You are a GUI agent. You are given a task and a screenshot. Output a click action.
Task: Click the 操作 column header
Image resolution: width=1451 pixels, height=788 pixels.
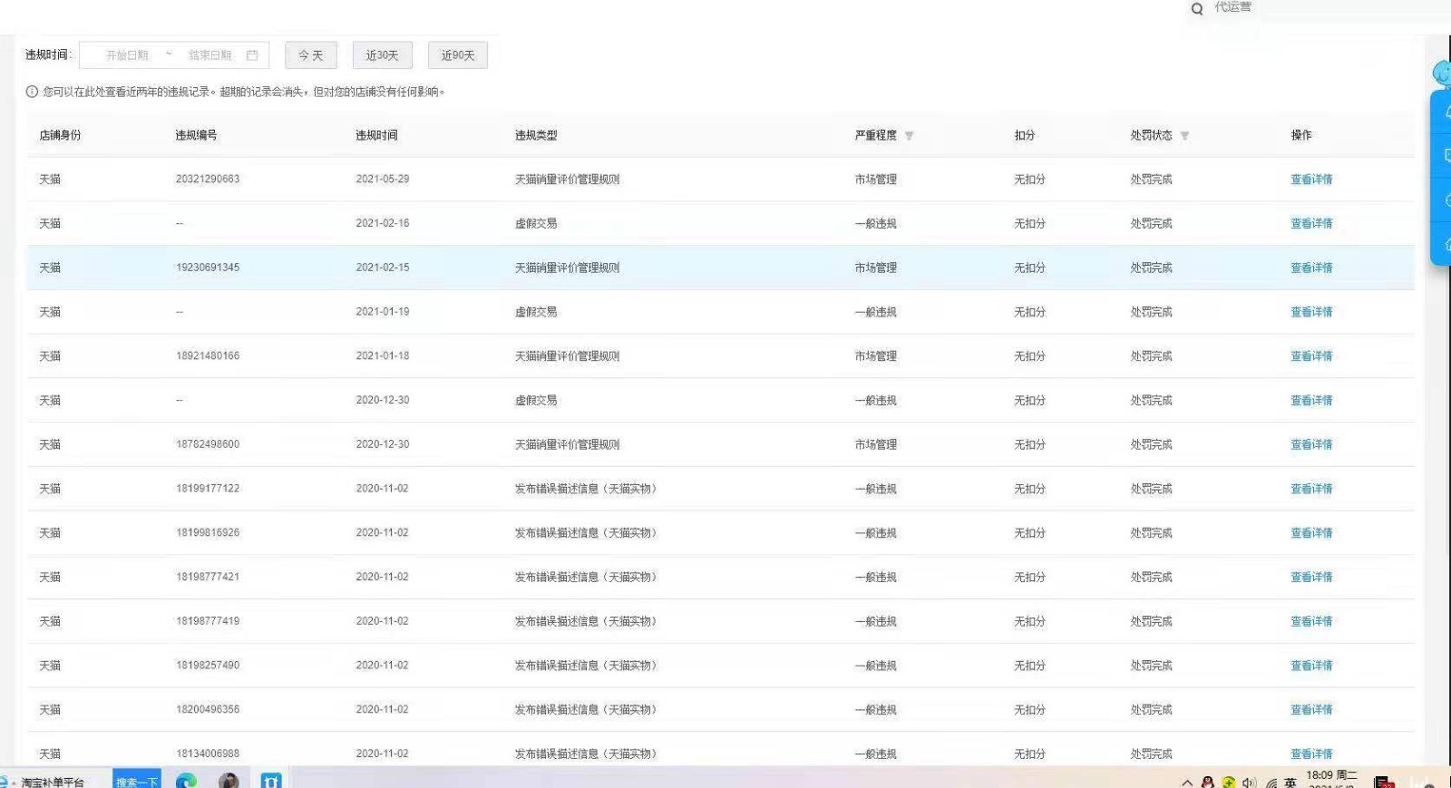point(1301,135)
